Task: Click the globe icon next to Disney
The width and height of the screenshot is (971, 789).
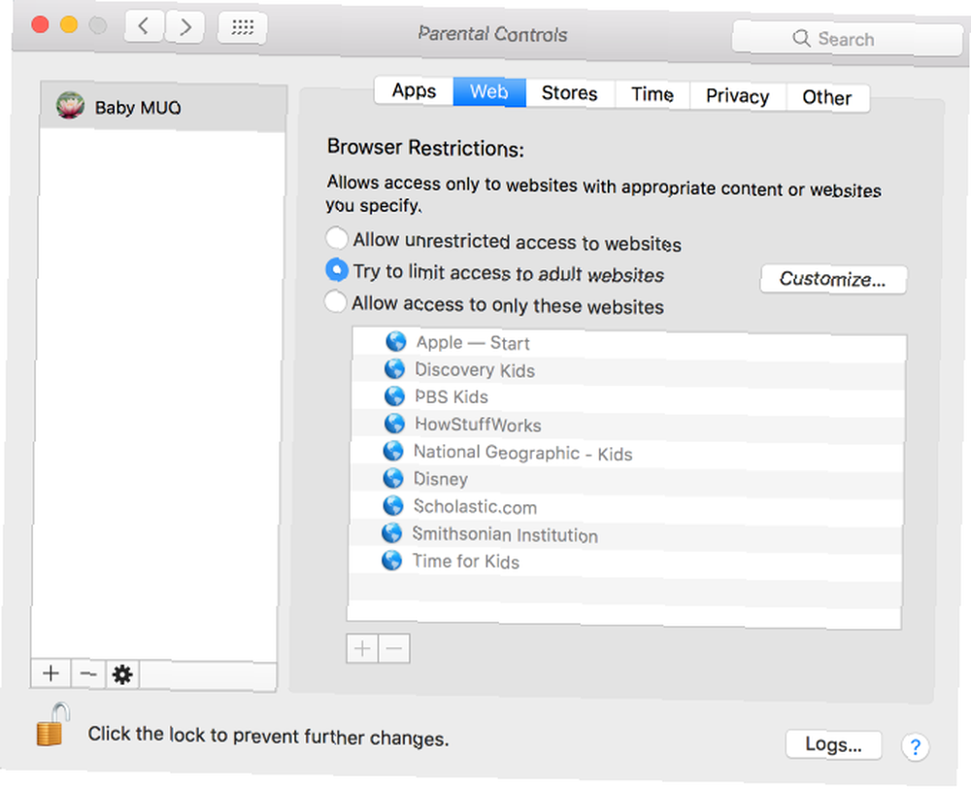Action: tap(393, 478)
